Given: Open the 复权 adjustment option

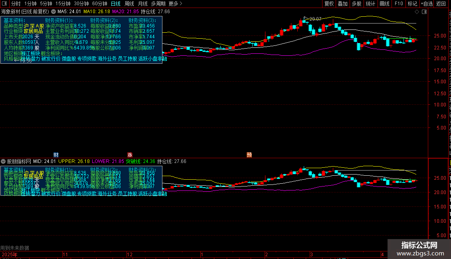Looking at the screenshot, I should pyautogui.click(x=329, y=4).
